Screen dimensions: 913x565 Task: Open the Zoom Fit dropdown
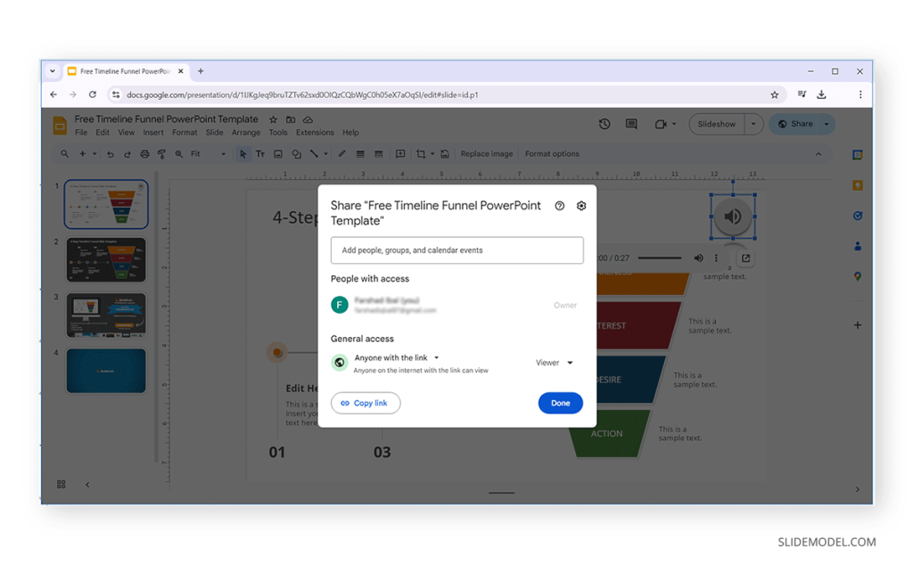coord(222,153)
